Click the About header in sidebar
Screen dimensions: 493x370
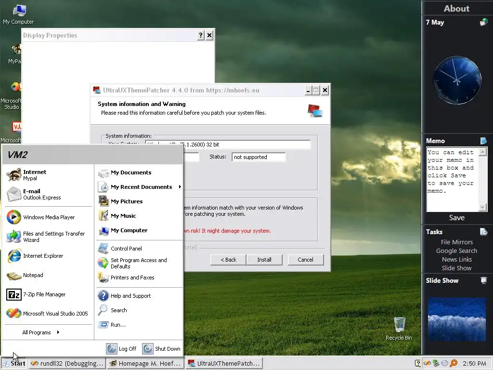tap(456, 9)
